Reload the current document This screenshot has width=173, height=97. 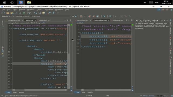click(x=24, y=13)
